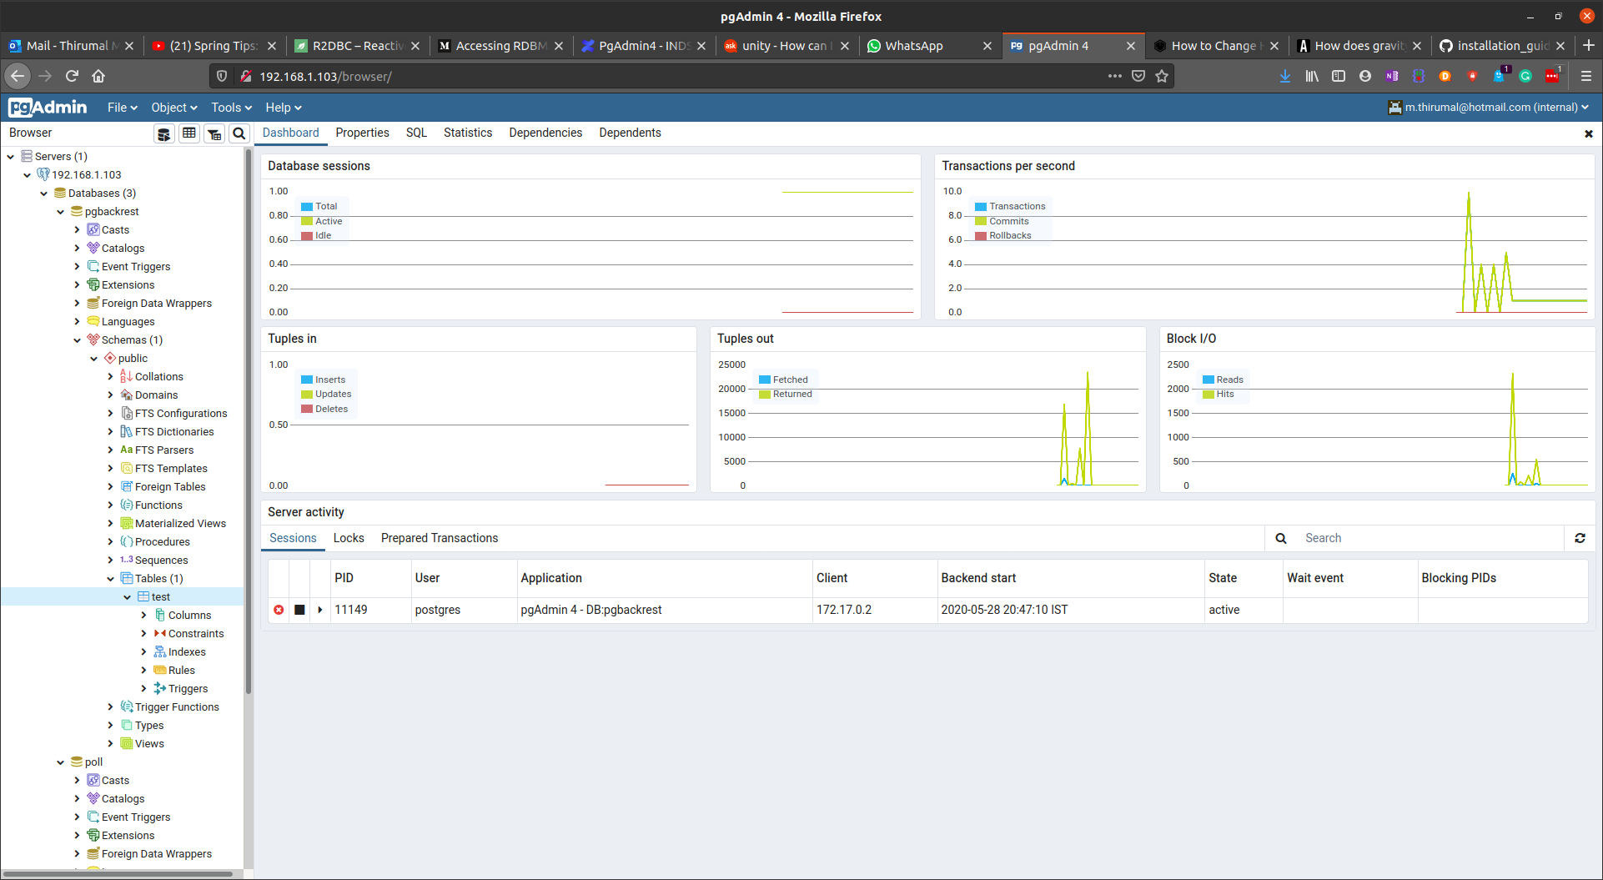1603x880 pixels.
Task: Open the Tools menu
Action: point(231,107)
